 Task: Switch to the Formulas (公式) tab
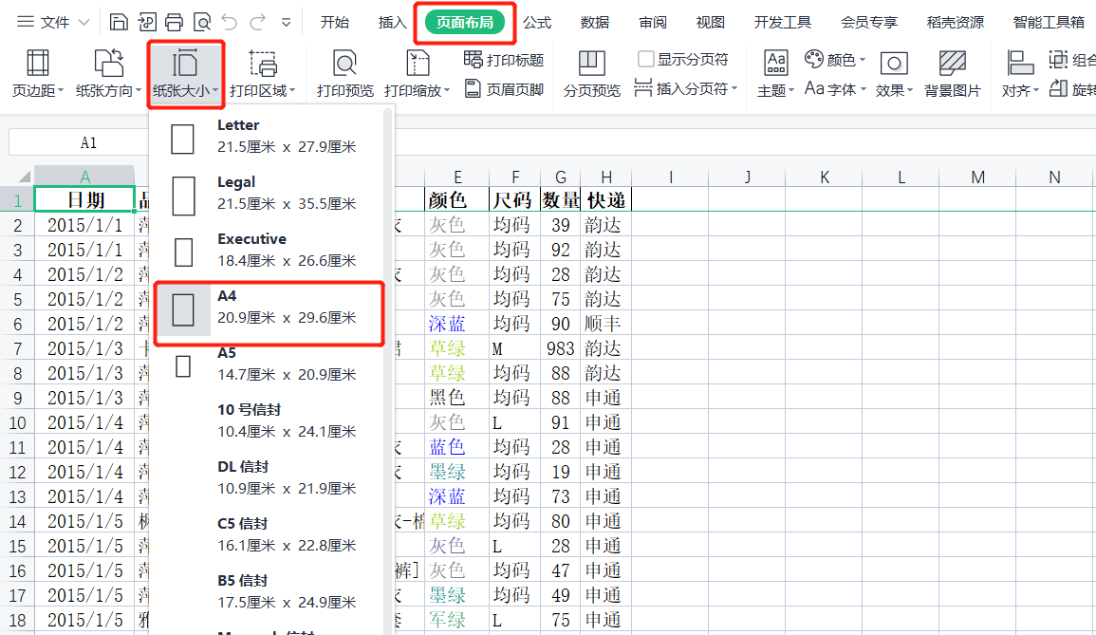coord(537,22)
